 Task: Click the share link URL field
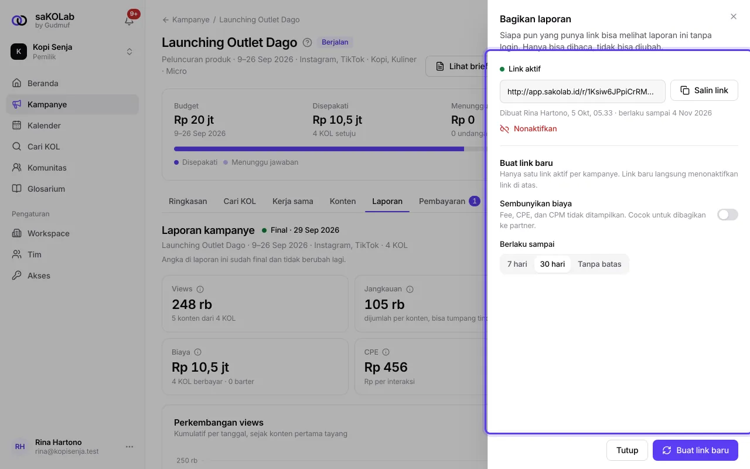pos(582,91)
